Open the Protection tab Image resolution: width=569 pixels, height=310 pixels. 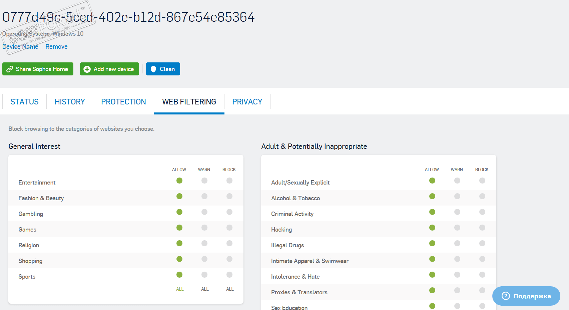(x=123, y=102)
